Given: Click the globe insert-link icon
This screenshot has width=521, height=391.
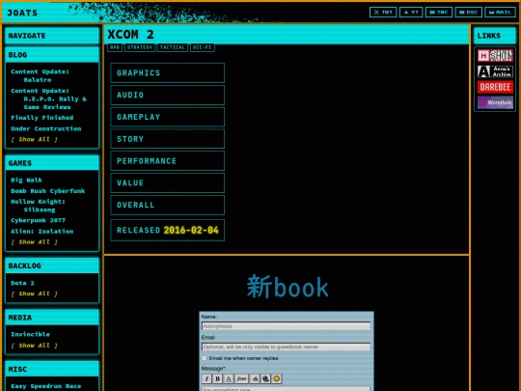Looking at the screenshot, I should pyautogui.click(x=265, y=378).
